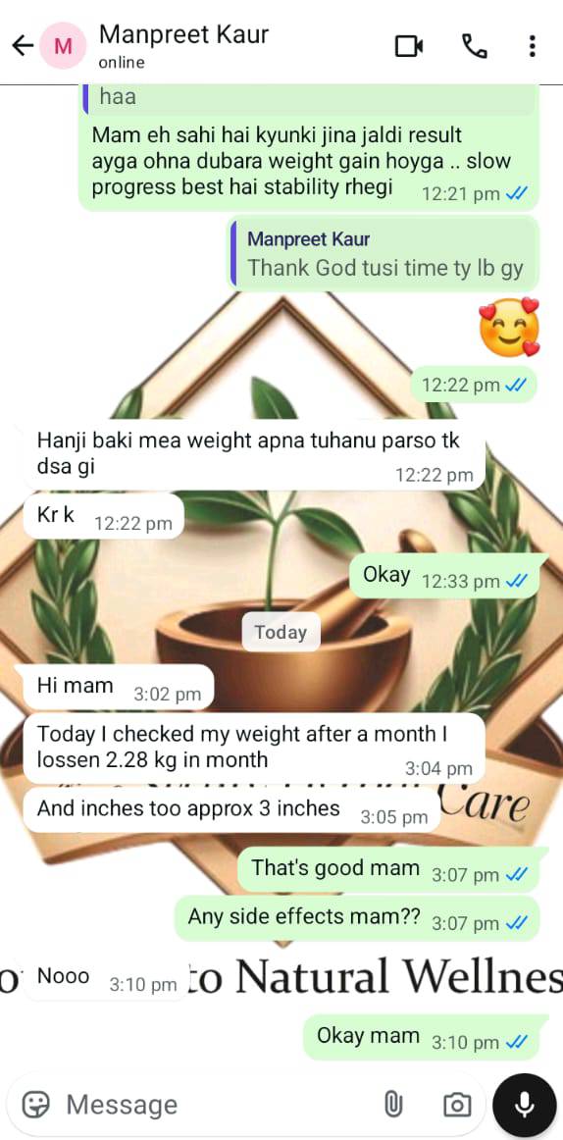This screenshot has height=1140, width=563.
Task: Select the 'lossen 2.28 kg' message
Action: click(254, 748)
